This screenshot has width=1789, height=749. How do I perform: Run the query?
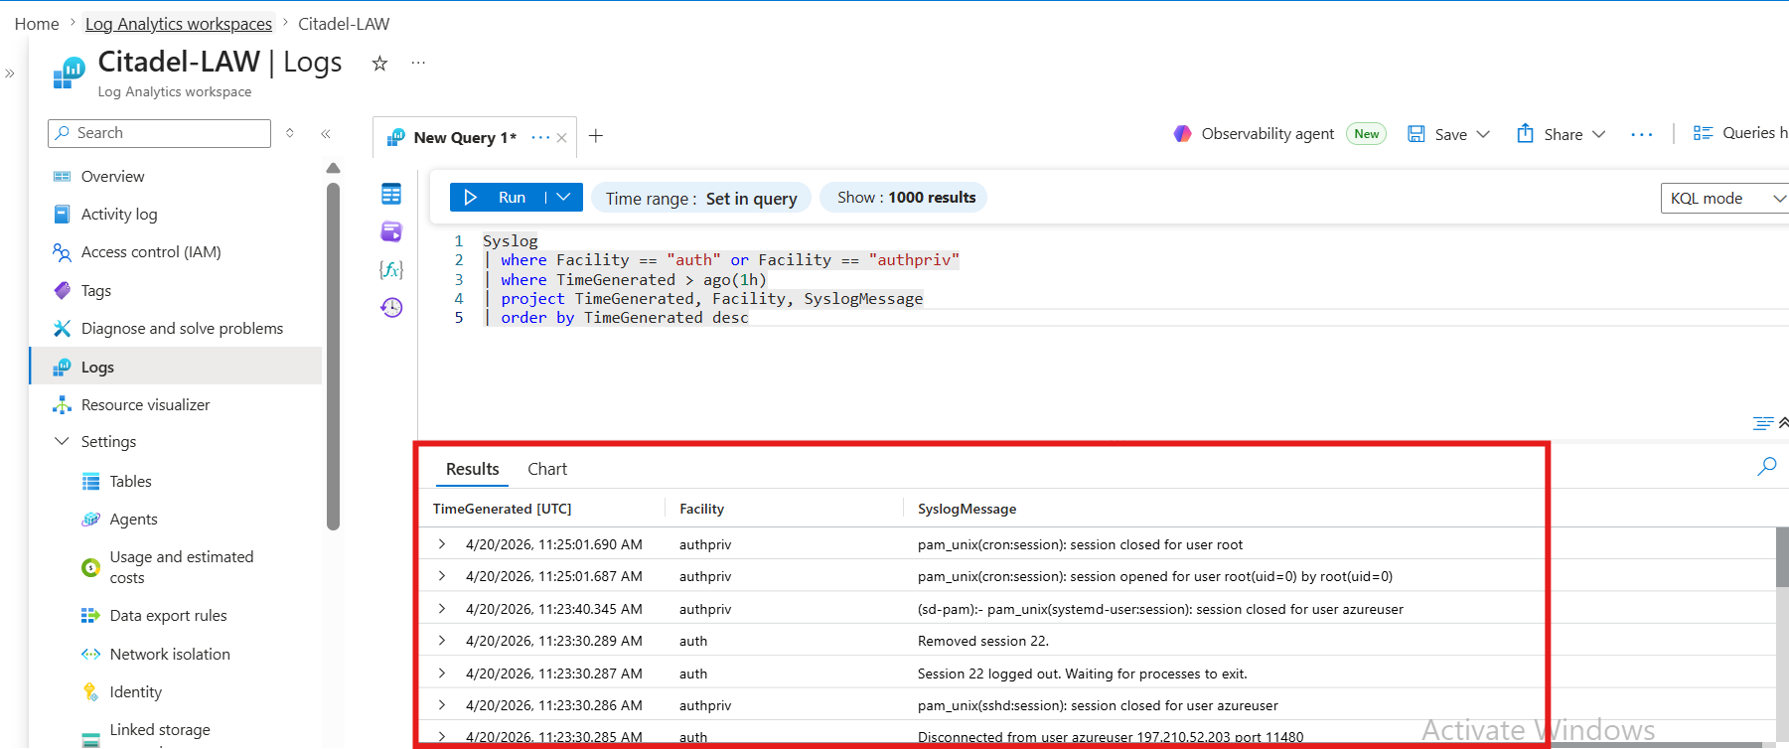coord(497,197)
